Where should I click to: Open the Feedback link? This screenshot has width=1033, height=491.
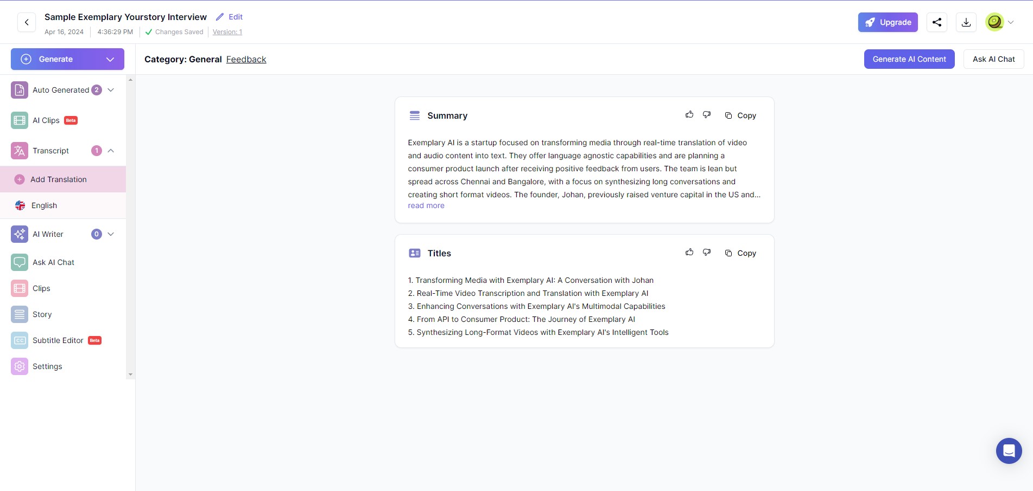[246, 59]
